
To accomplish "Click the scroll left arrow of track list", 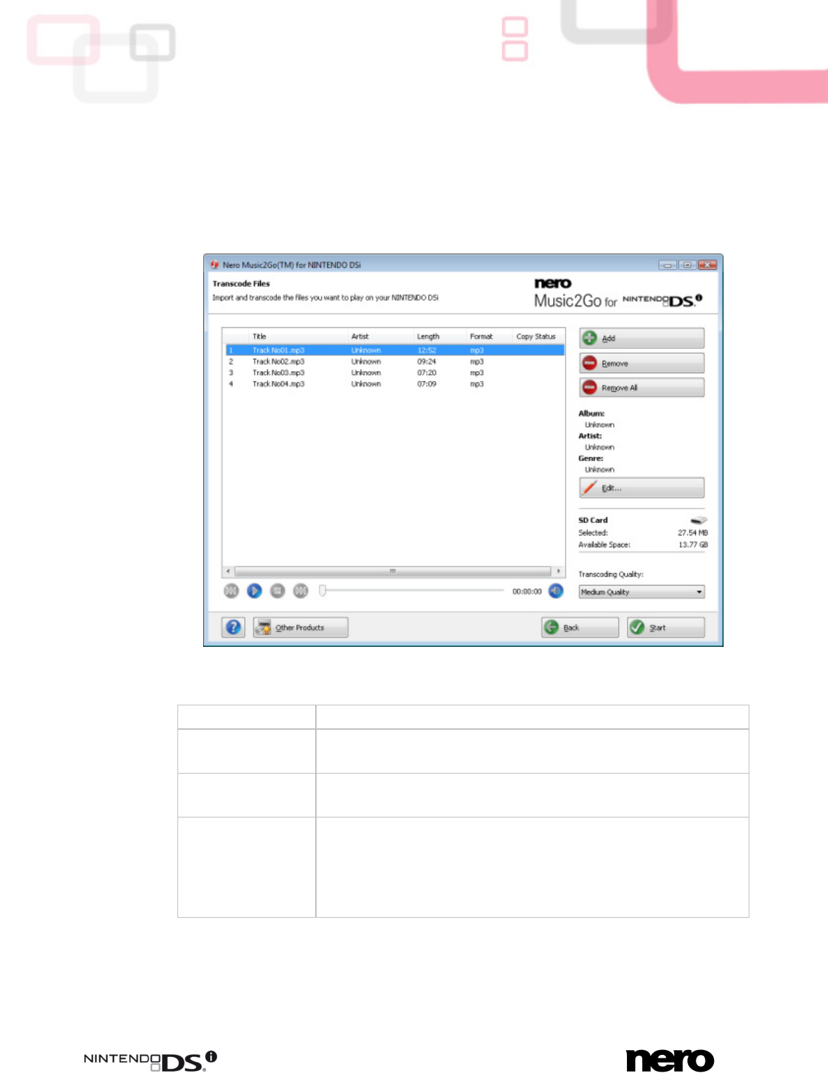I will coord(229,571).
